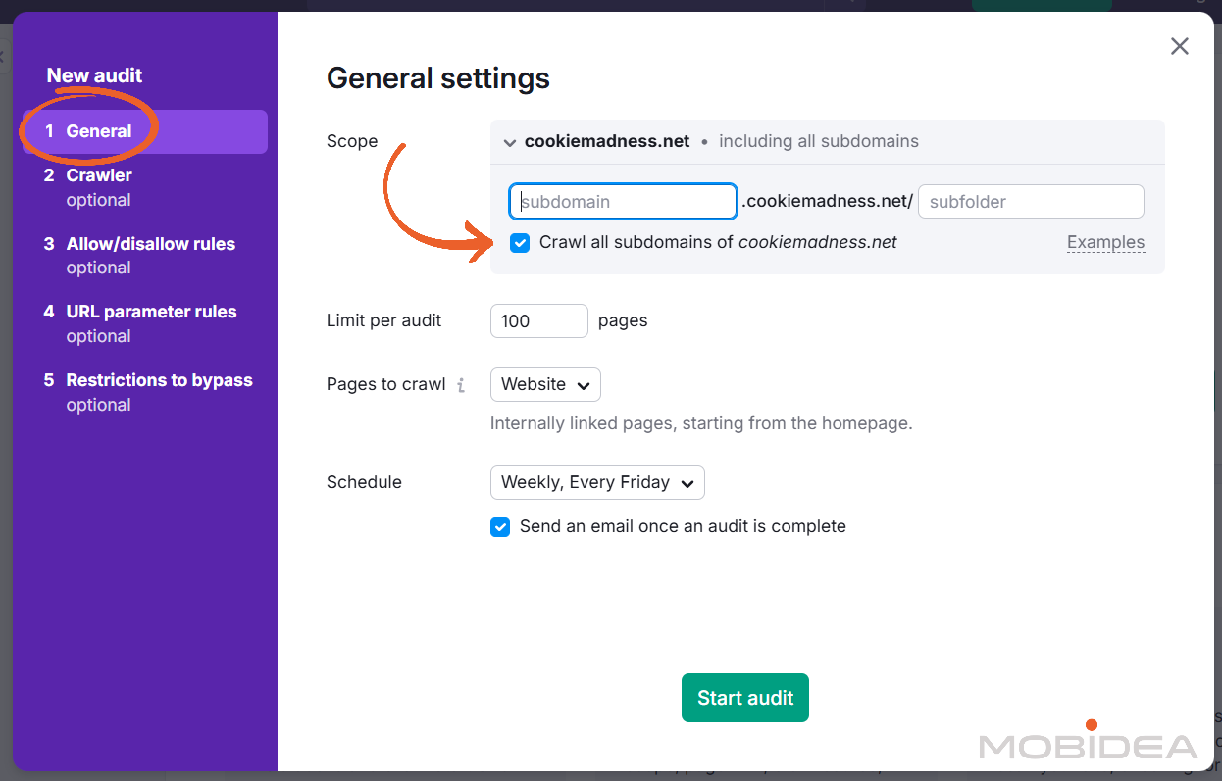Open the subdomain Examples link

1105,242
